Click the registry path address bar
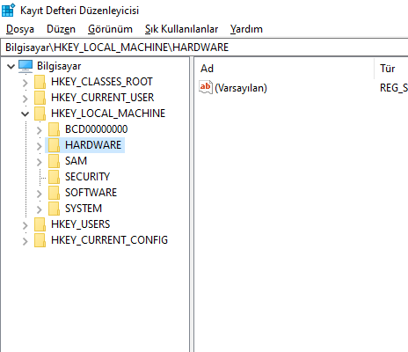This screenshot has width=408, height=352. coord(204,48)
